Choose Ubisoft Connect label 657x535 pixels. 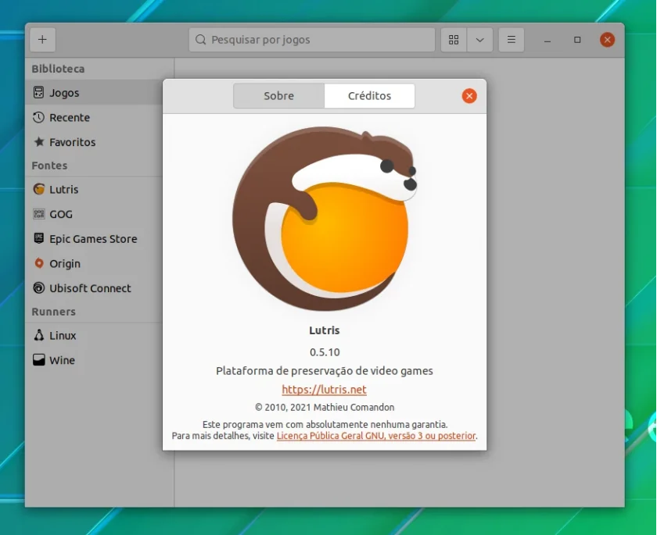[90, 288]
